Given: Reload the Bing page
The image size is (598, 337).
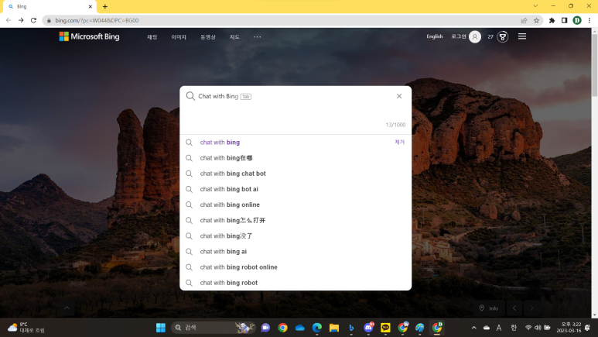Looking at the screenshot, I should click(x=33, y=20).
